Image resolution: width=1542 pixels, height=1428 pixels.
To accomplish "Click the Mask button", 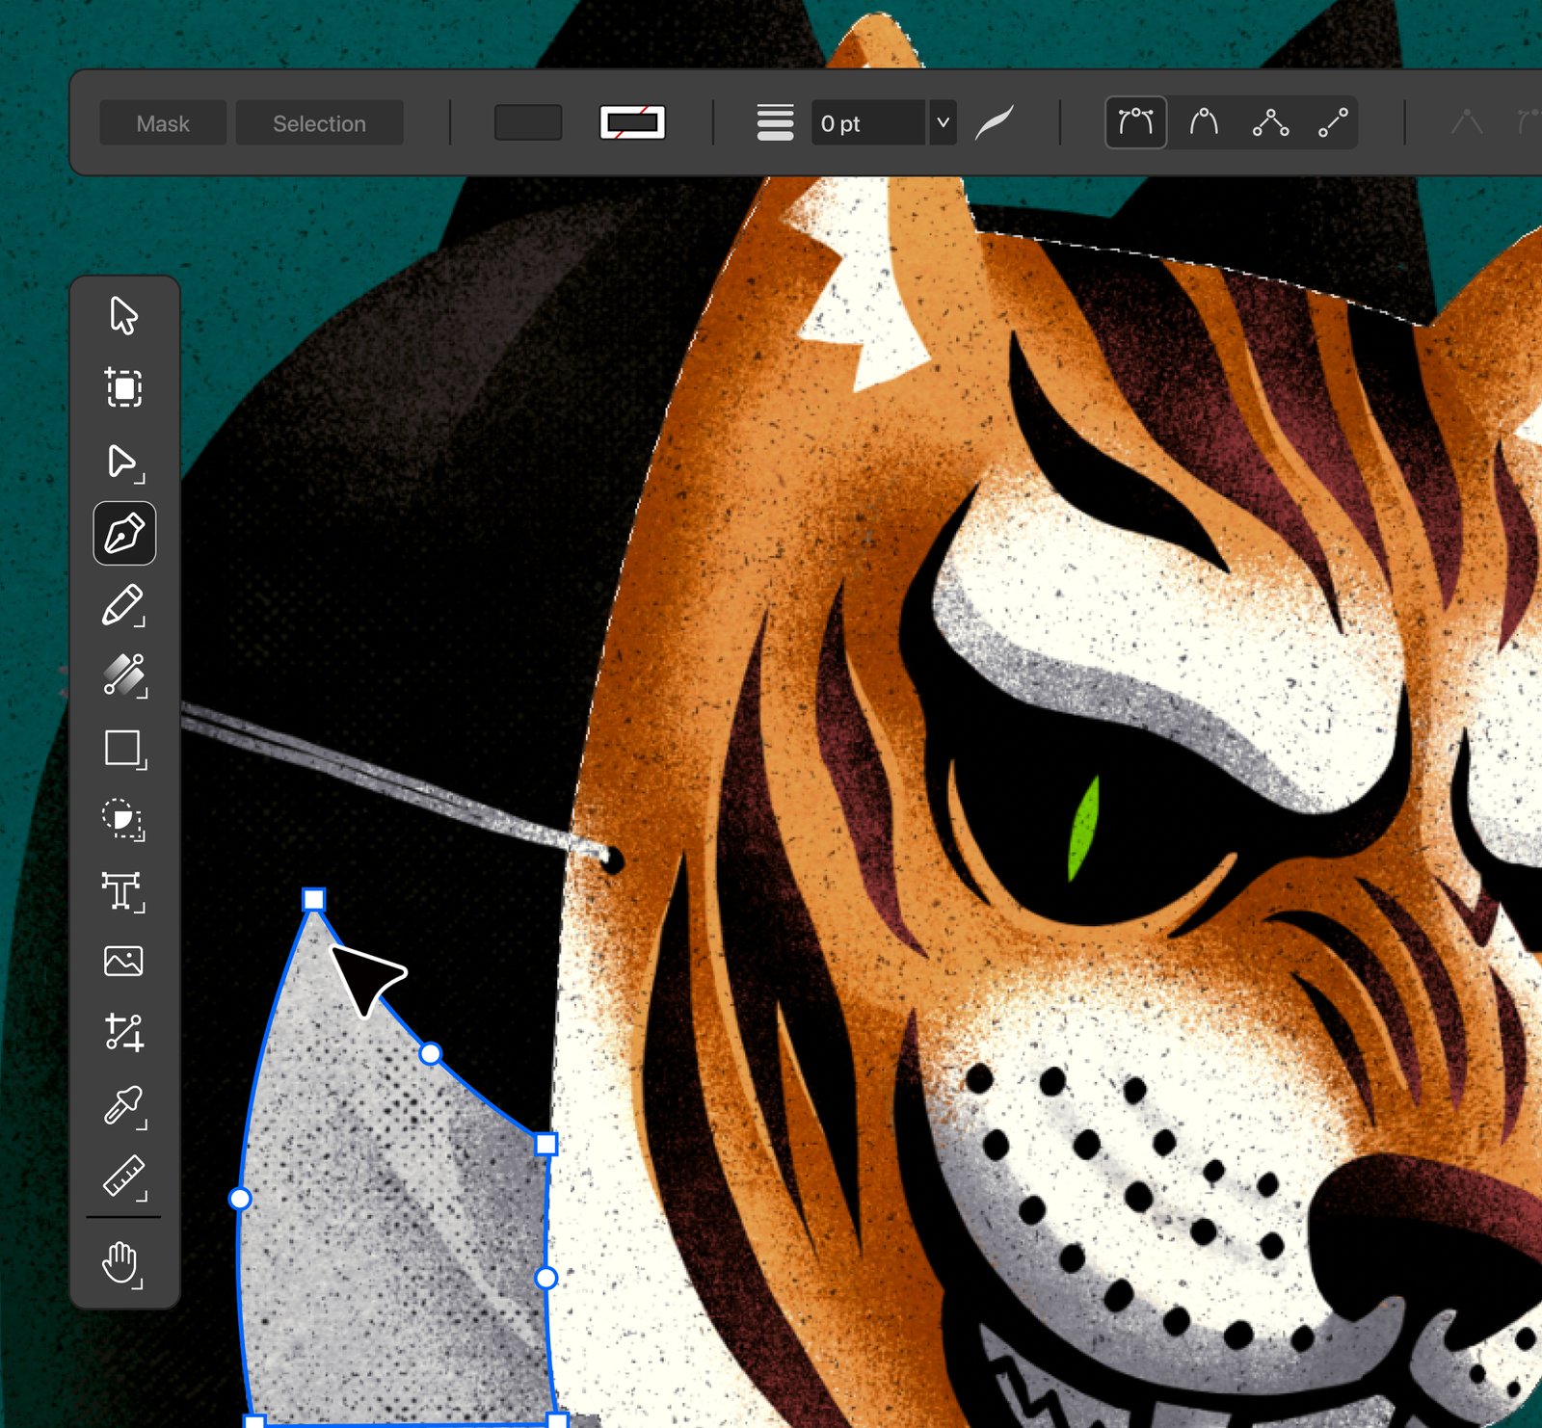I will [163, 123].
